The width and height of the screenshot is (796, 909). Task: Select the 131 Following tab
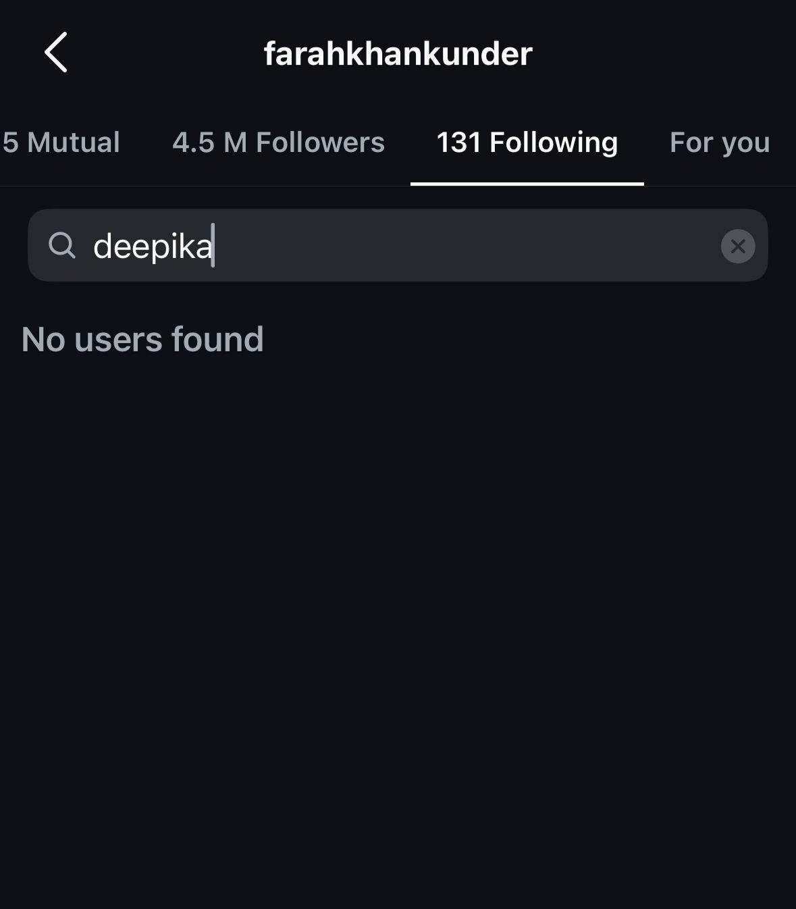pos(527,142)
